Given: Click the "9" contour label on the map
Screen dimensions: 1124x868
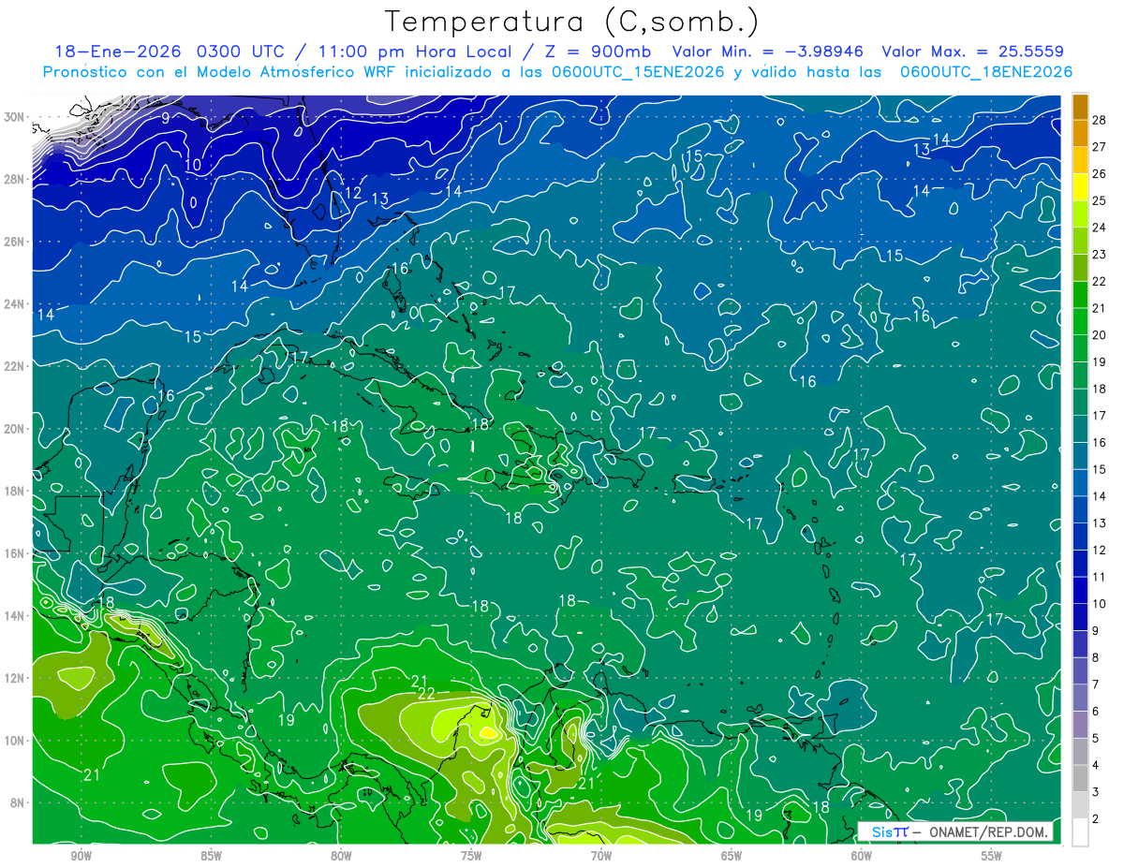Looking at the screenshot, I should coord(165,118).
